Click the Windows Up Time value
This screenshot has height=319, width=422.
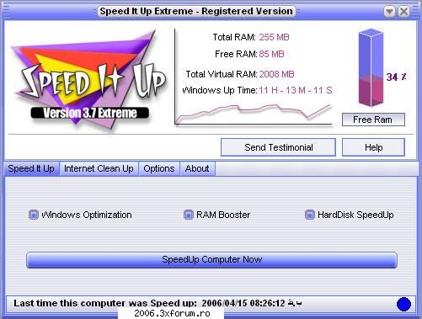tap(296, 90)
